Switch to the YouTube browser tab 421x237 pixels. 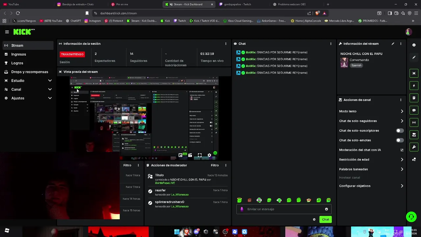pos(26,4)
